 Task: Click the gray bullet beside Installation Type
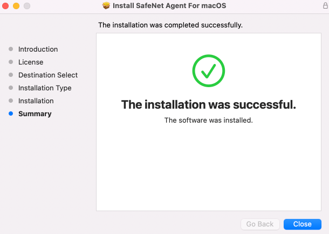pyautogui.click(x=11, y=88)
